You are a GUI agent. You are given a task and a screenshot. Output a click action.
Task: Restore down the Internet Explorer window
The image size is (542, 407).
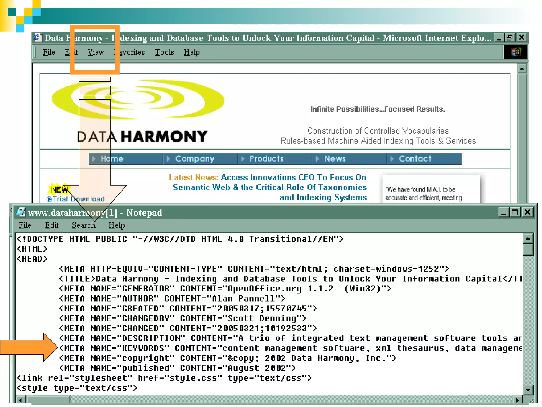click(510, 38)
